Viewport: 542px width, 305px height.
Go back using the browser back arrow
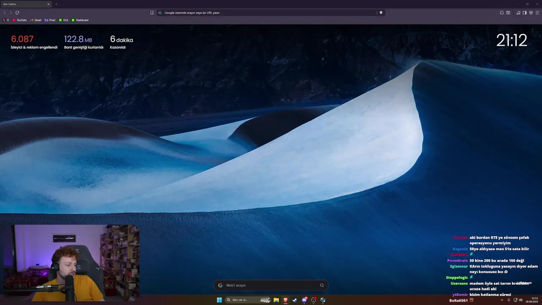[x=5, y=13]
